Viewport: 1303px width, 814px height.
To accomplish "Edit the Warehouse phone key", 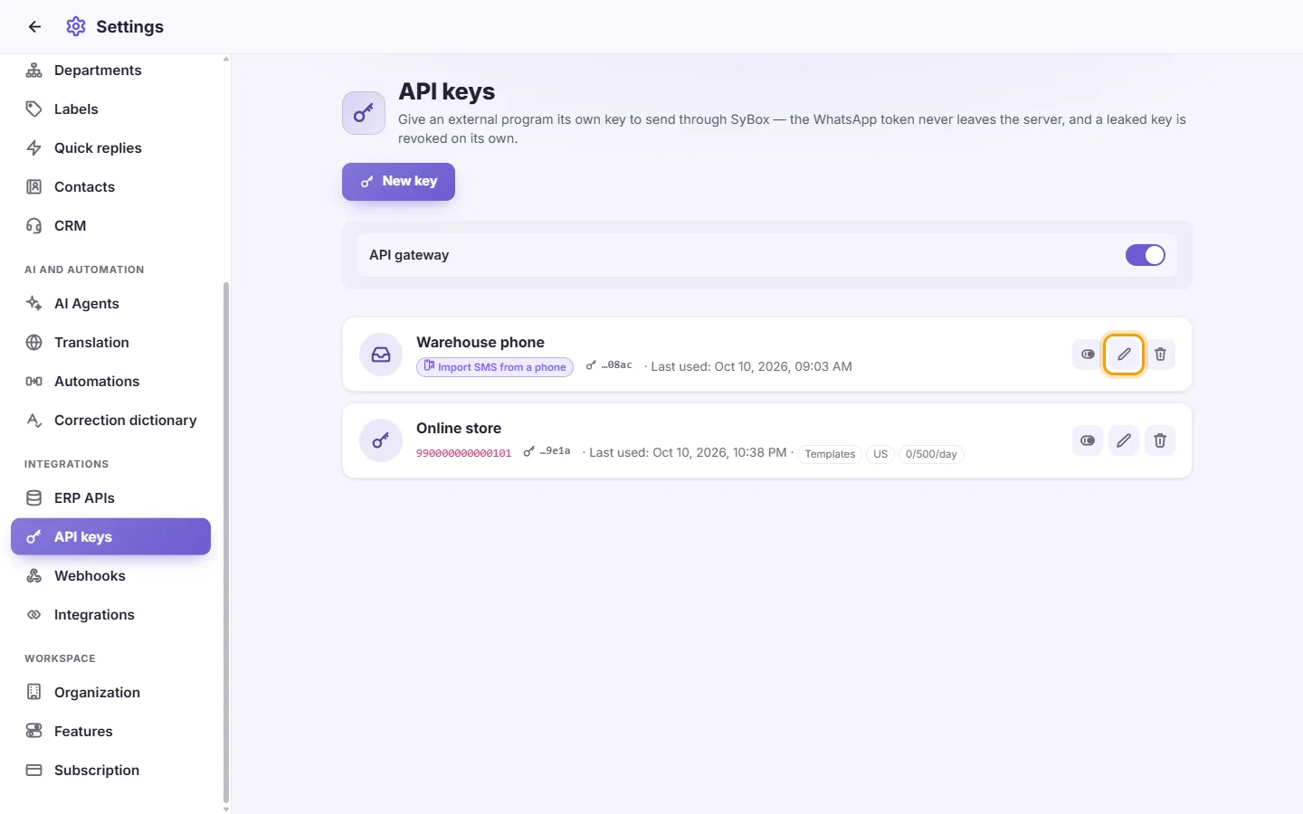I will point(1124,355).
